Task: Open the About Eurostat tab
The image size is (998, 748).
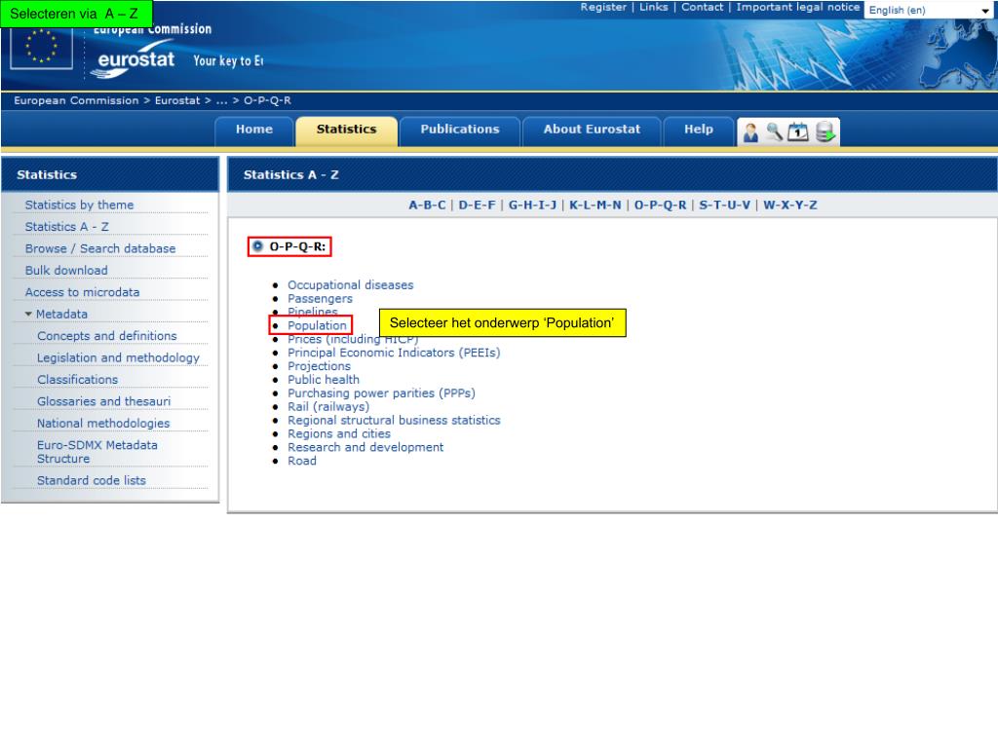Action: (x=592, y=130)
